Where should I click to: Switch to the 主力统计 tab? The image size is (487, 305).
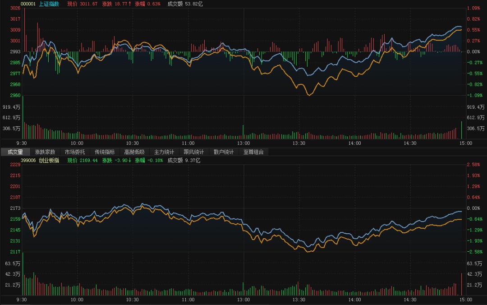[x=164, y=152]
